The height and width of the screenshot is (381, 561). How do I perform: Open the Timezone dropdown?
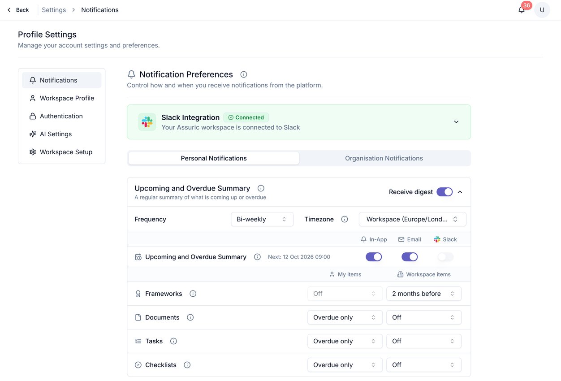point(413,219)
